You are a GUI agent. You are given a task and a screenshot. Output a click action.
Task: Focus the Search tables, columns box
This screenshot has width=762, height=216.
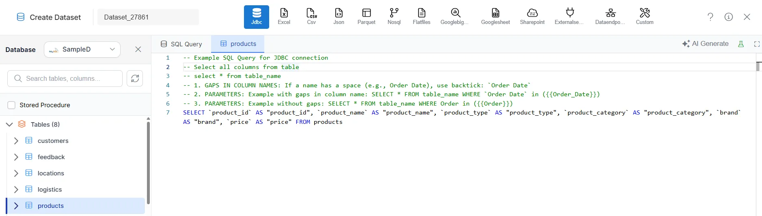pyautogui.click(x=65, y=78)
